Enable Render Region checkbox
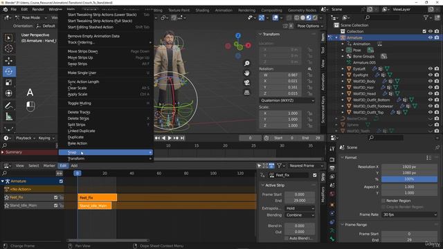443x249 pixels. pyautogui.click(x=383, y=201)
